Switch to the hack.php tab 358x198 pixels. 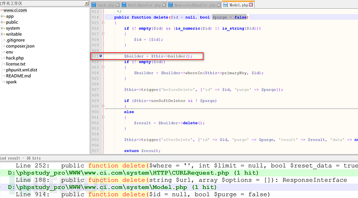[x=106, y=5]
